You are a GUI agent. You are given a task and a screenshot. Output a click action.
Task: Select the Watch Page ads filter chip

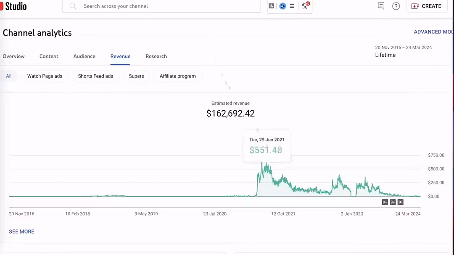(45, 76)
